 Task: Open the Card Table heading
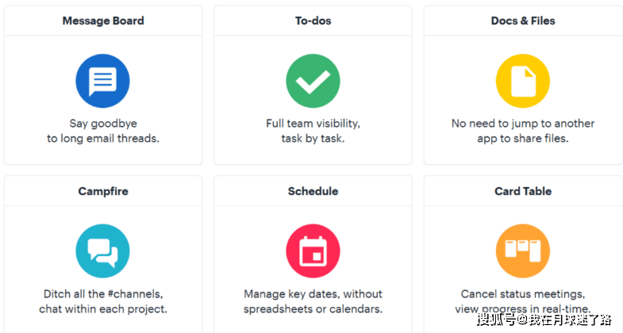click(522, 191)
